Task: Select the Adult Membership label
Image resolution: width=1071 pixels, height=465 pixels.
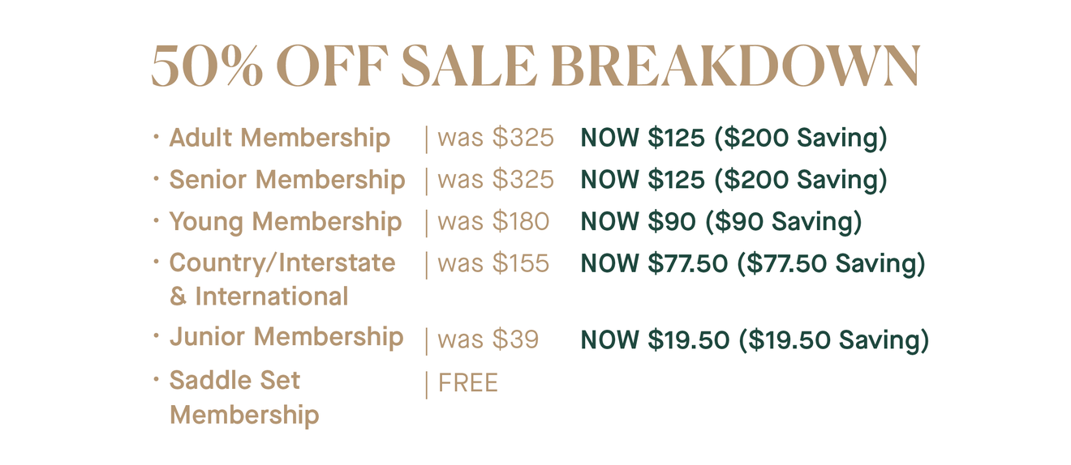Action: point(279,138)
